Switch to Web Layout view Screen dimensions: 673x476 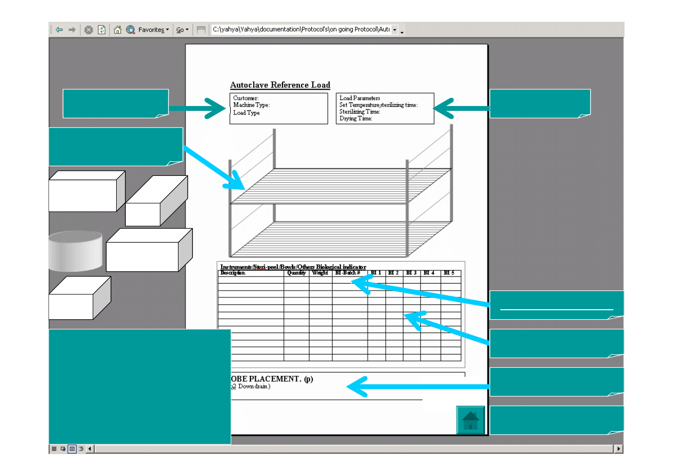[63, 449]
